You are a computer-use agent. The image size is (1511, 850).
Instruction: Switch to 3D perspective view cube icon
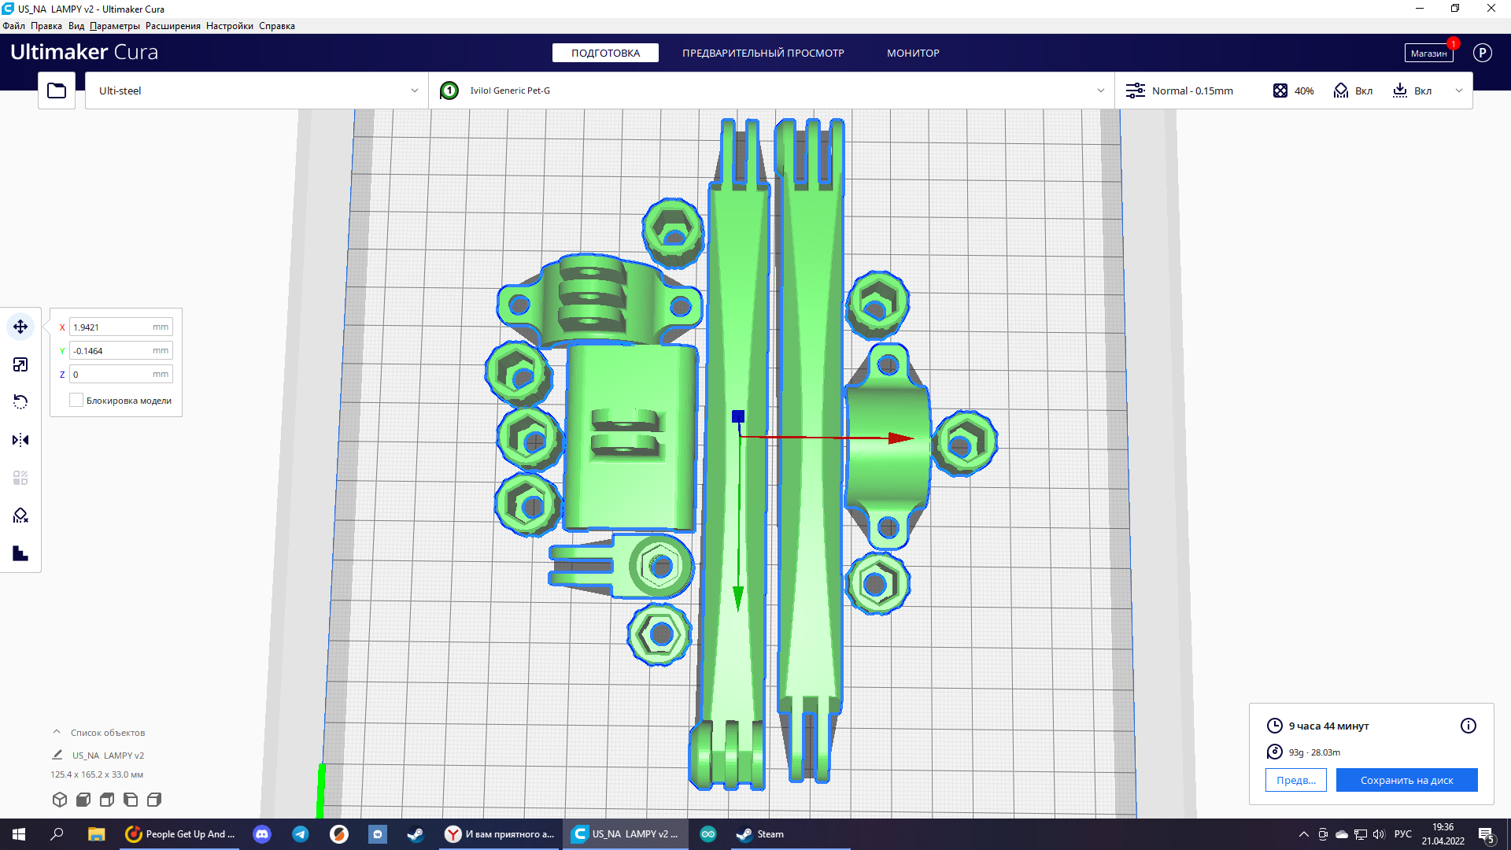coord(60,800)
